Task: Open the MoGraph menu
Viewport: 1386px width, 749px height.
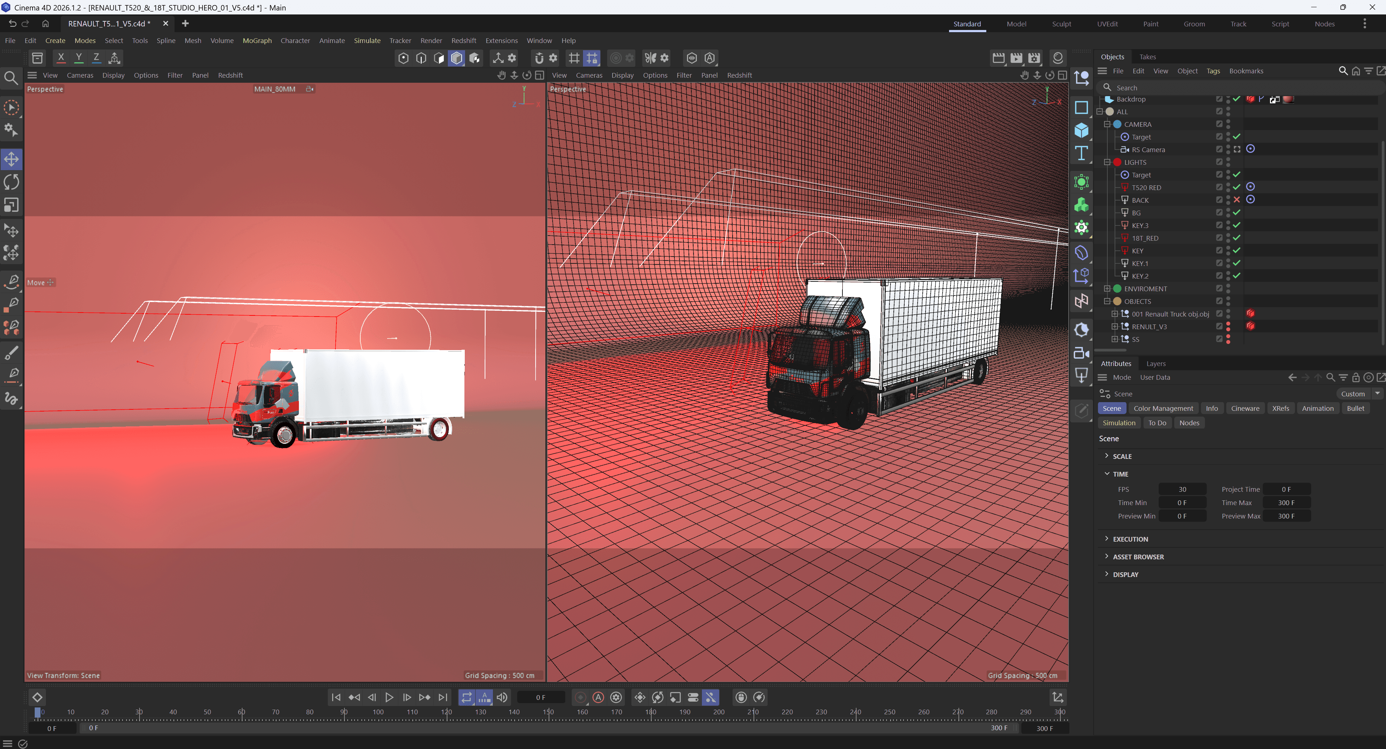Action: 257,40
